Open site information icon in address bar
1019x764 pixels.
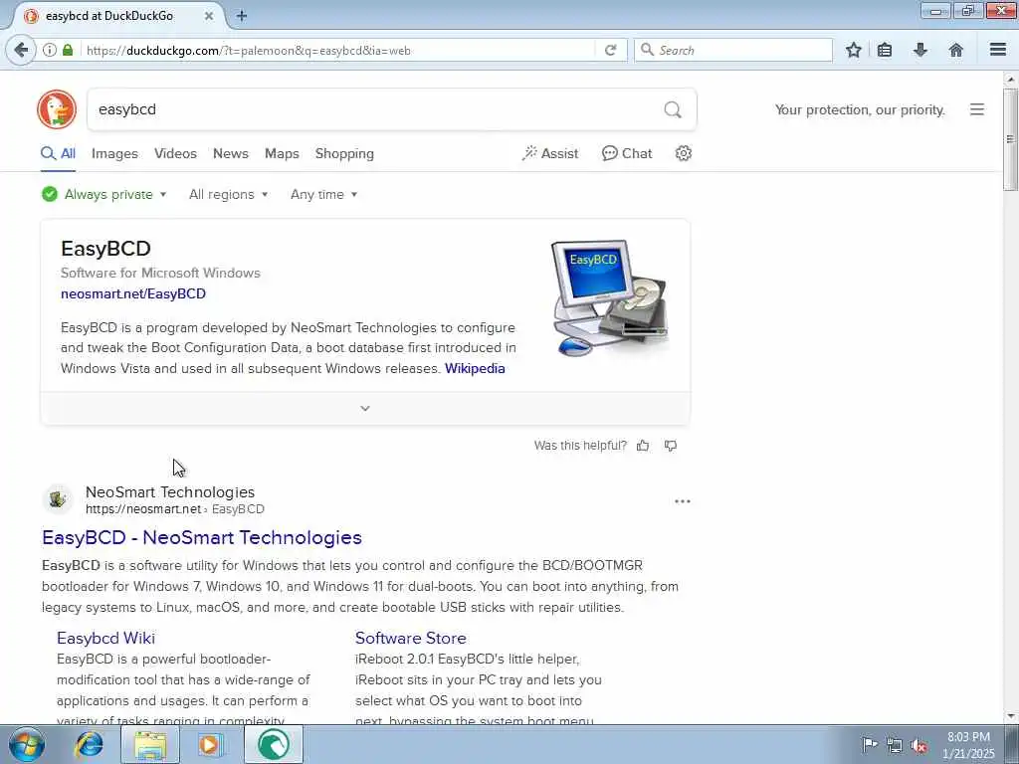tap(50, 50)
